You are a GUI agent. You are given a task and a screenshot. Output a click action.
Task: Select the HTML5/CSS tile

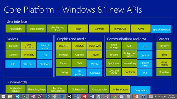pyautogui.click(x=120, y=29)
